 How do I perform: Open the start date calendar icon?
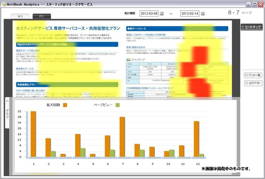pos(162,14)
